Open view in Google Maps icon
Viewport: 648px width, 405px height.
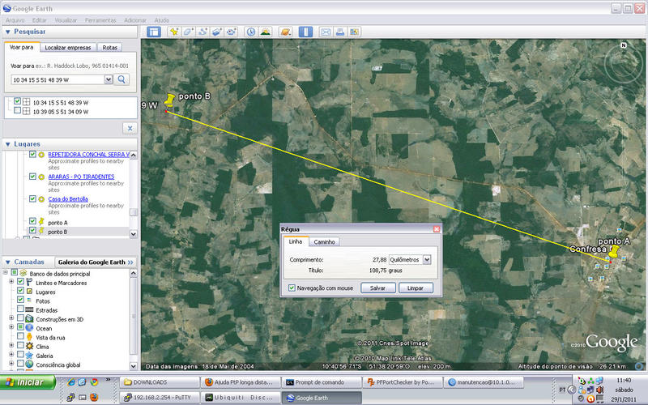(354, 32)
